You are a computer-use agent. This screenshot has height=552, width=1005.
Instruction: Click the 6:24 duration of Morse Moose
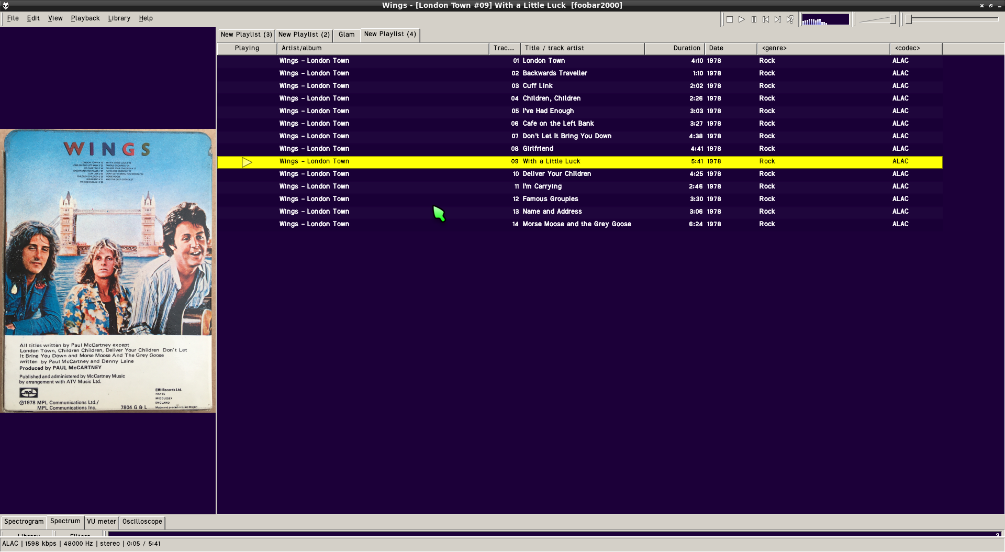[696, 224]
